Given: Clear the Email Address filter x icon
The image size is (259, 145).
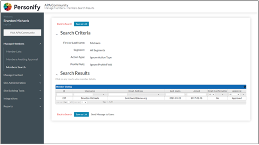Looking at the screenshot, I should [158, 94].
